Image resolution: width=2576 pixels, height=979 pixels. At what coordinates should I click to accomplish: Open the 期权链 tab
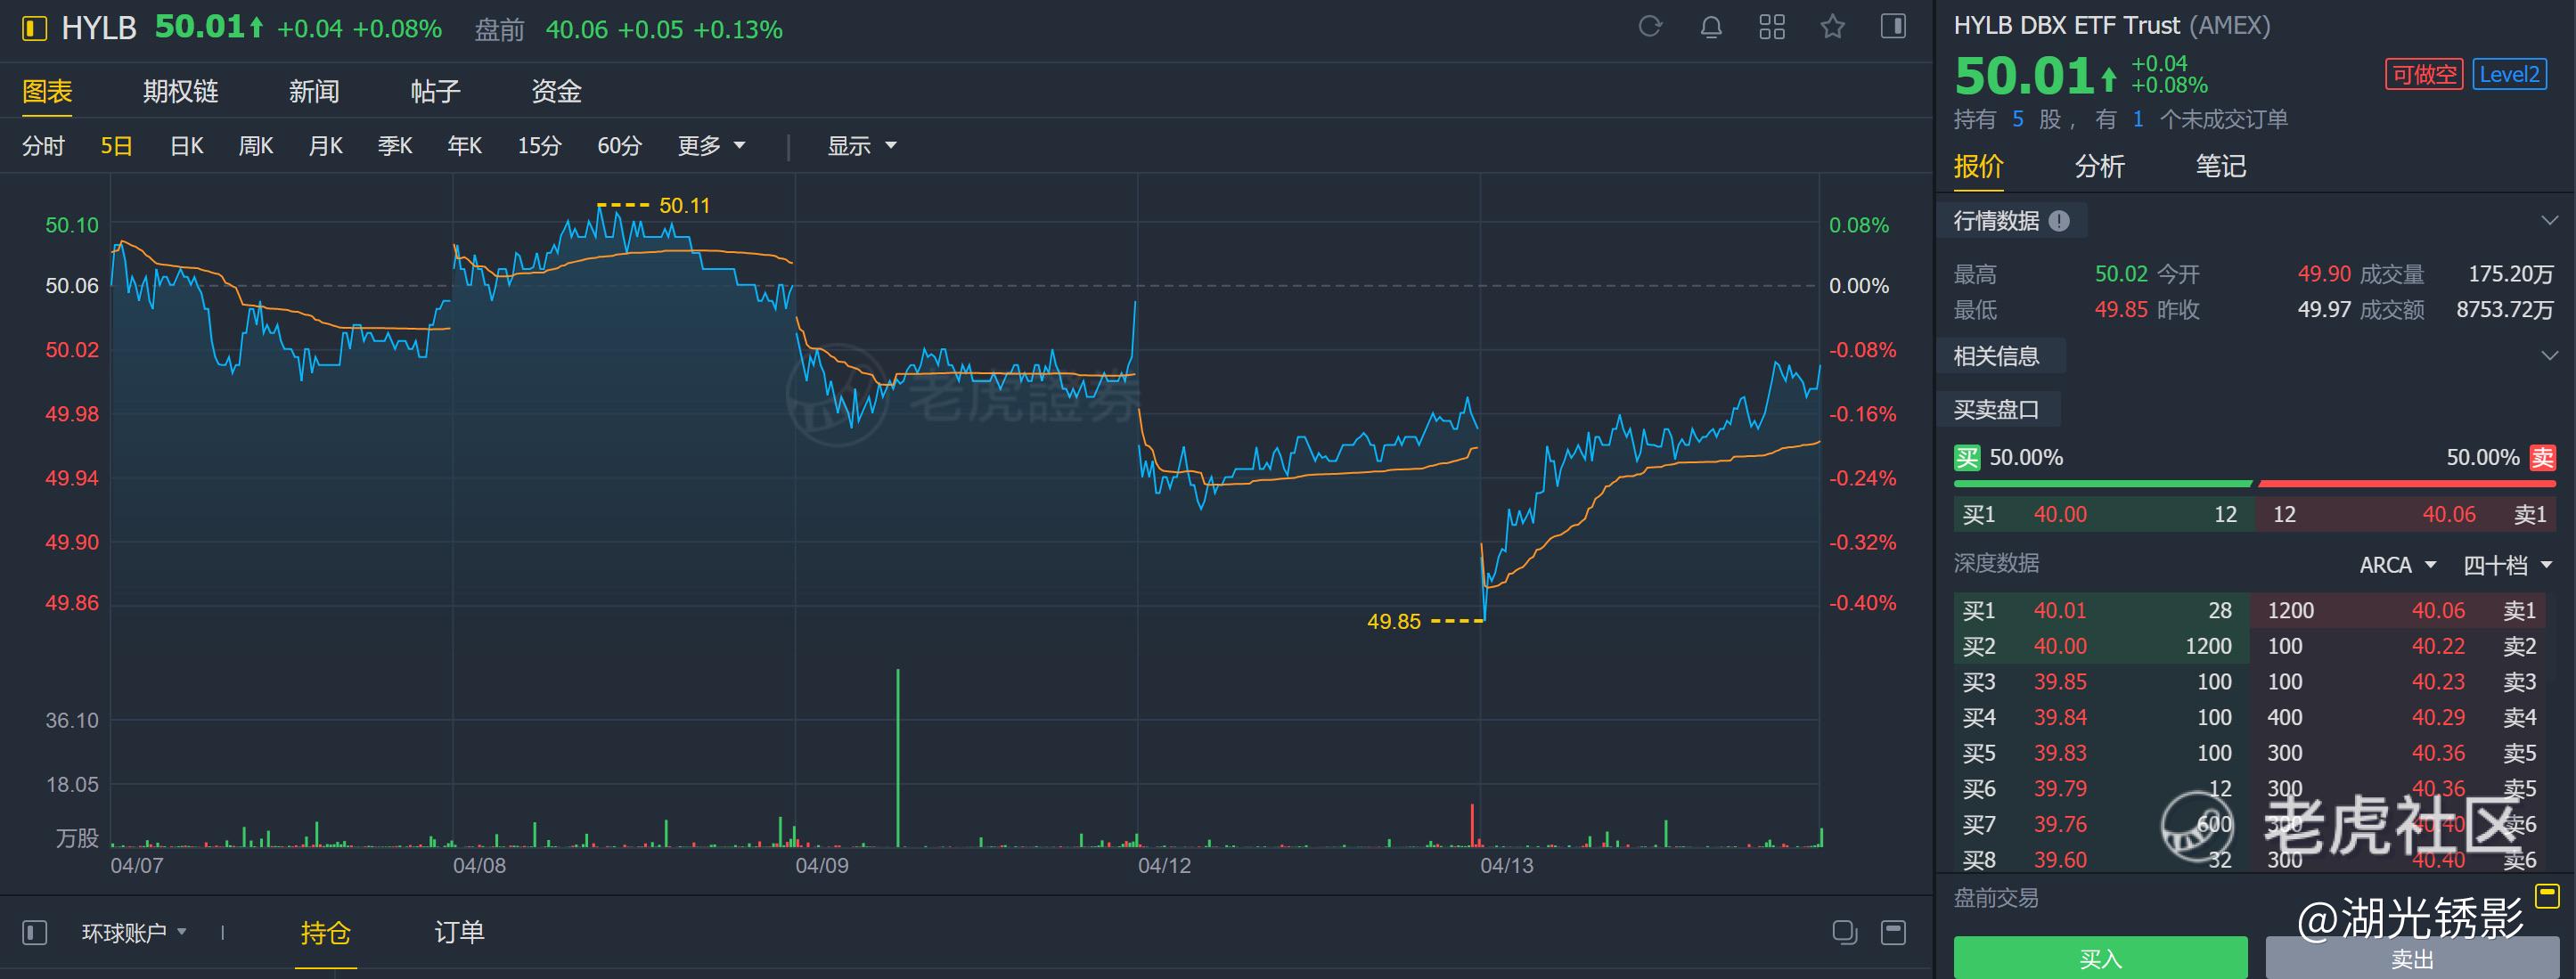tap(180, 92)
